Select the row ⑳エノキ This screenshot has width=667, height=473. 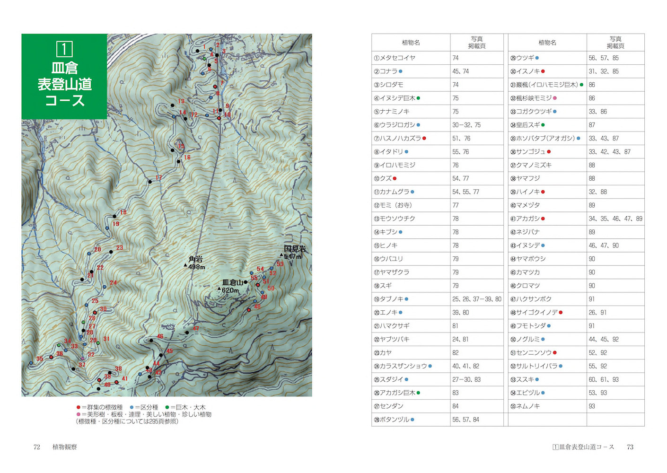coord(438,313)
